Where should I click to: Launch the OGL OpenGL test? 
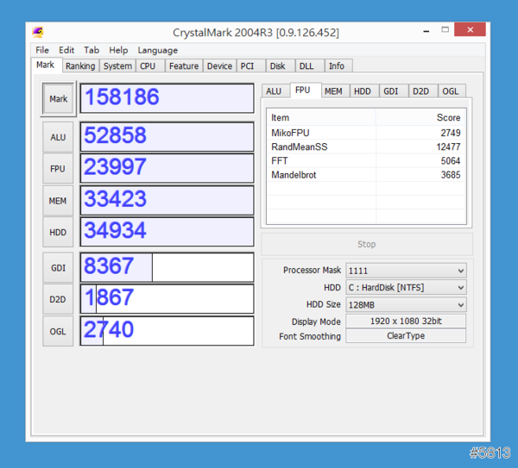58,331
